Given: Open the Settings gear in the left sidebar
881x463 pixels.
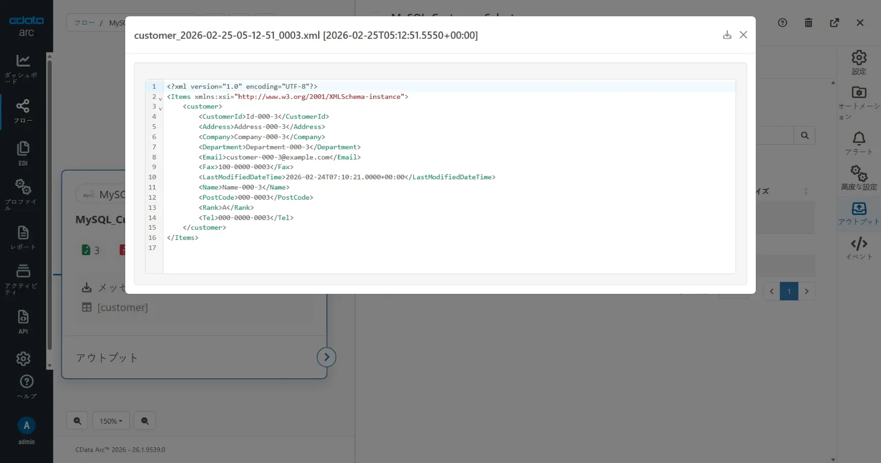Looking at the screenshot, I should (x=23, y=359).
